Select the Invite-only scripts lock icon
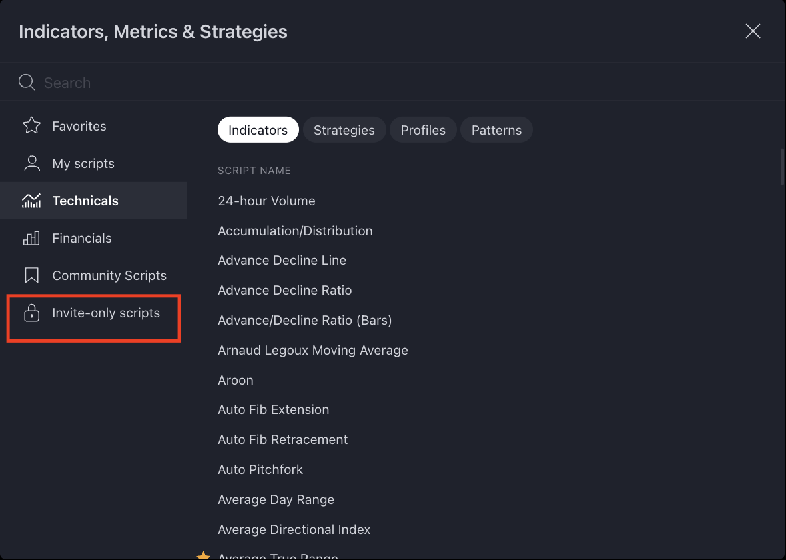 pyautogui.click(x=31, y=312)
